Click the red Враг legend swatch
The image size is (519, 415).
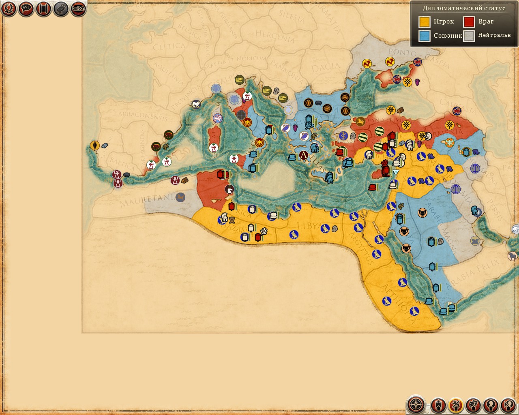pyautogui.click(x=469, y=21)
